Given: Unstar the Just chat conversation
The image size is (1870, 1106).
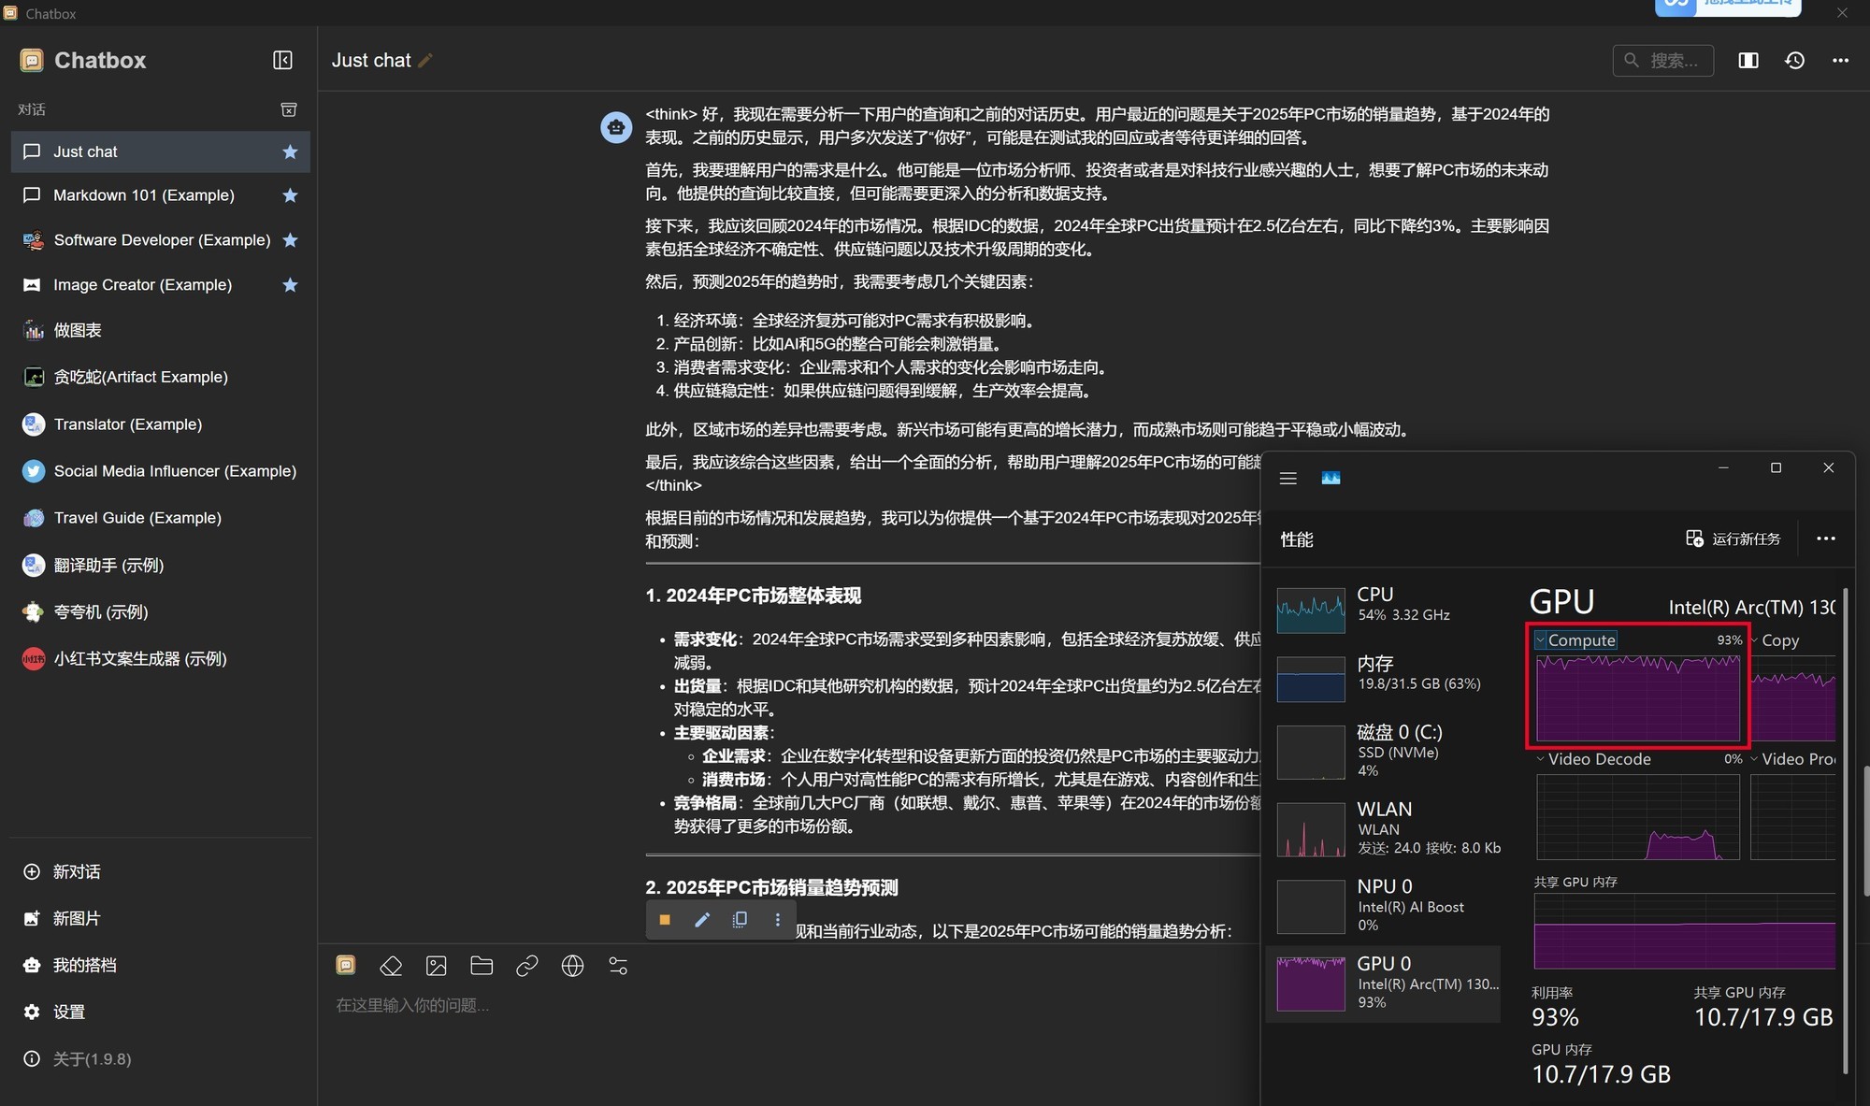Looking at the screenshot, I should [290, 151].
